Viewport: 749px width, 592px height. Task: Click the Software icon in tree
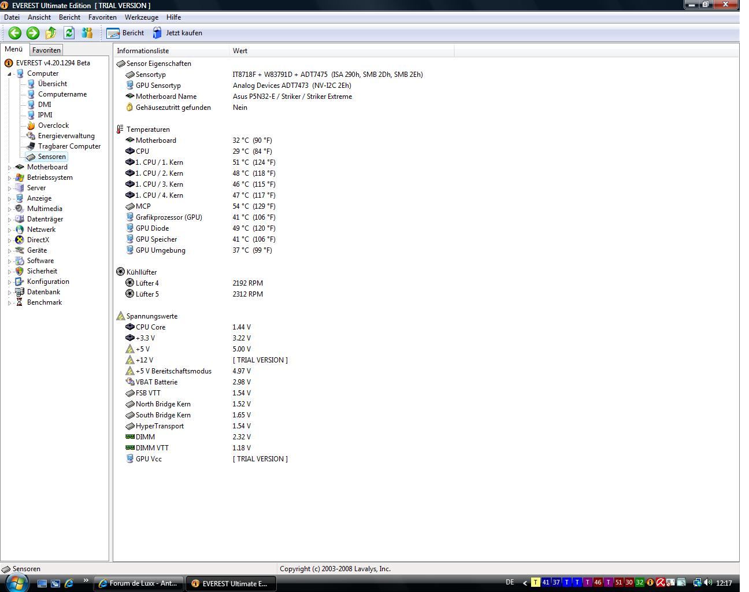click(20, 261)
